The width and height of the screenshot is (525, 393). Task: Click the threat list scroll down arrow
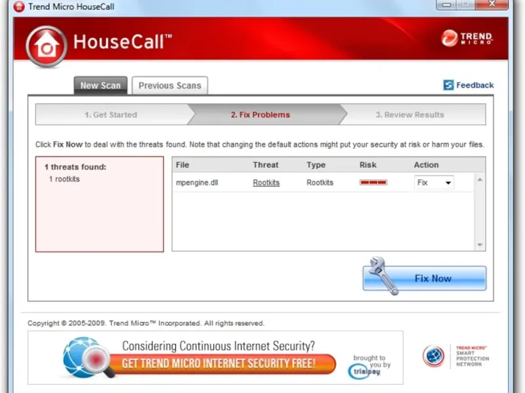pyautogui.click(x=480, y=244)
